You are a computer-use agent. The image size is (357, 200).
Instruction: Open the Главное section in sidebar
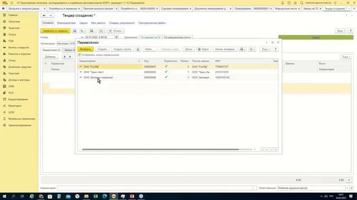pyautogui.click(x=13, y=15)
